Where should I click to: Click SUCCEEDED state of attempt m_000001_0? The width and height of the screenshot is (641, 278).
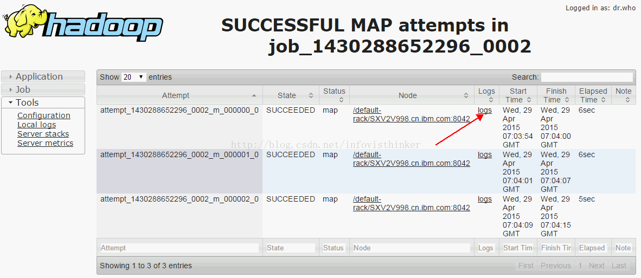[x=291, y=155]
